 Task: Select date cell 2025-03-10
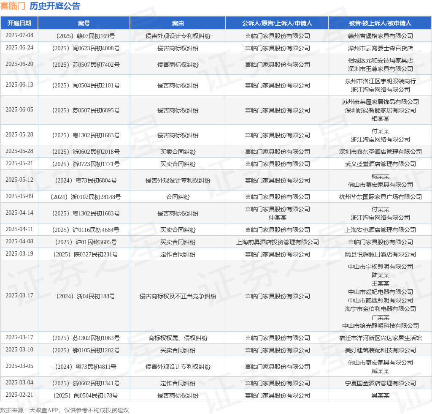(x=19, y=349)
